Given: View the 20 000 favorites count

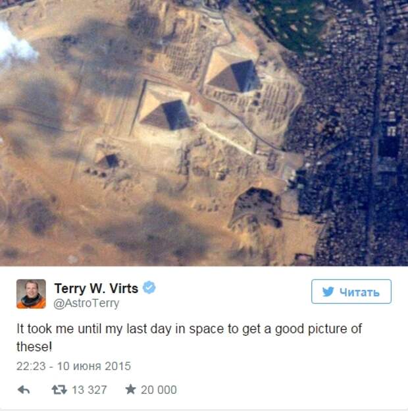Looking at the screenshot, I should click(159, 390).
